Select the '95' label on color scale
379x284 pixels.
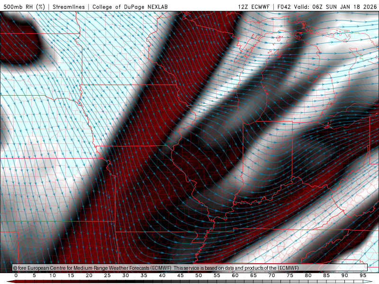(363, 275)
